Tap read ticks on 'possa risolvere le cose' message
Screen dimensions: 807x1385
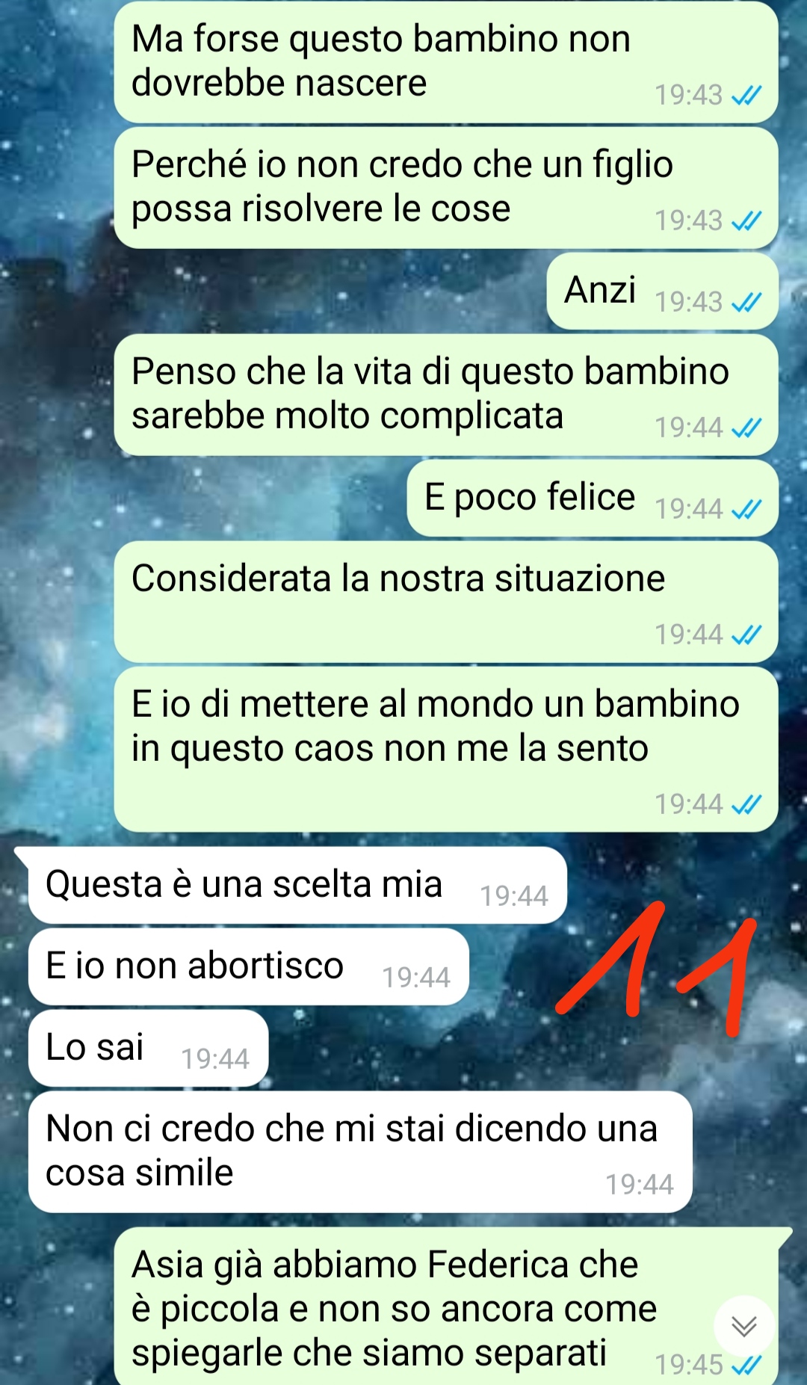pos(746,221)
